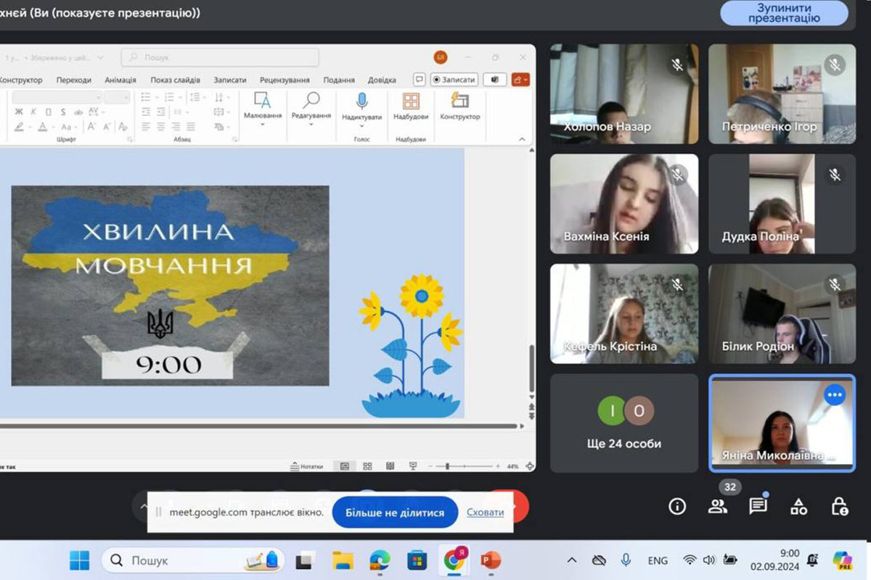This screenshot has height=580, width=871.
Task: Open the Meet chat panel
Action: point(758,506)
